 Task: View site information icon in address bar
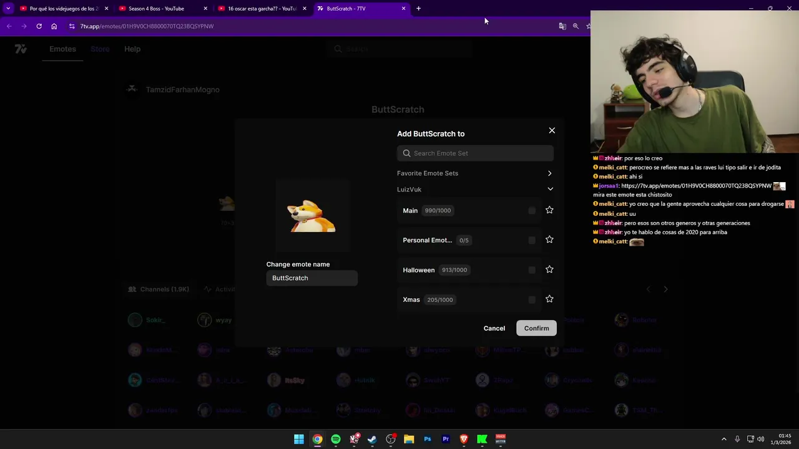coord(72,26)
